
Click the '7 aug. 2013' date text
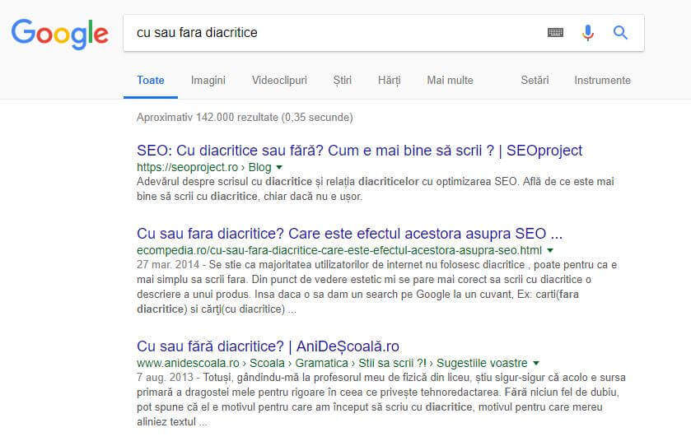pyautogui.click(x=165, y=378)
